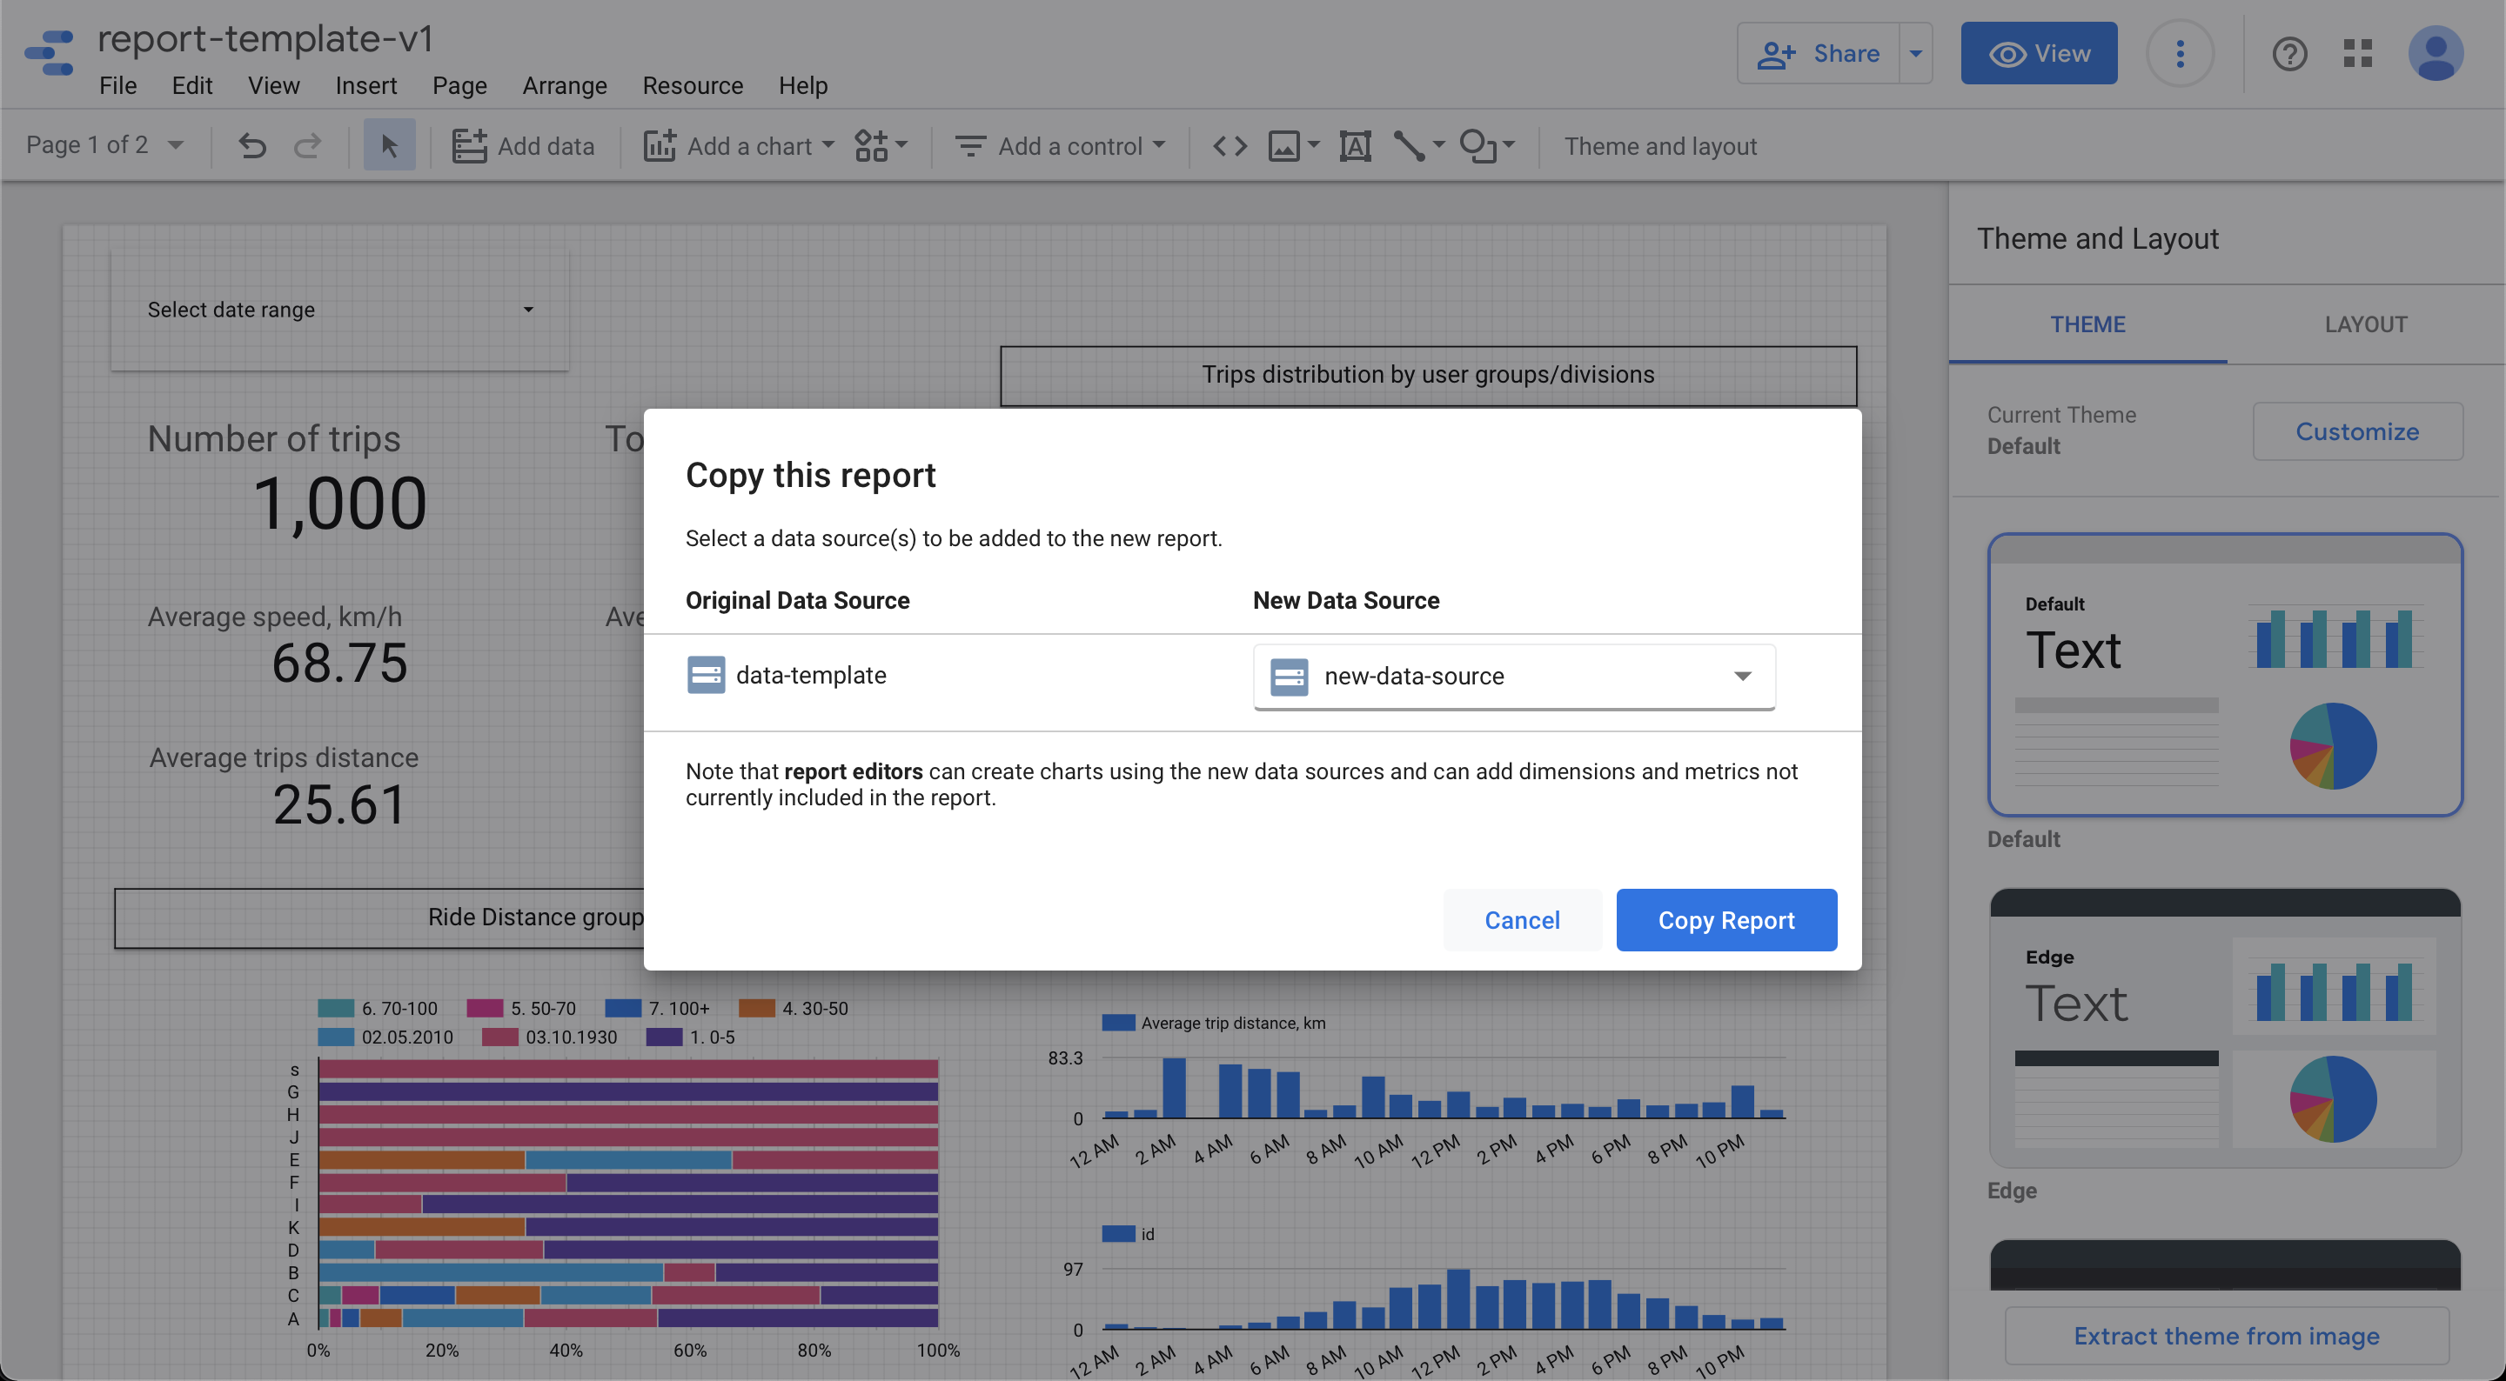The width and height of the screenshot is (2506, 1381).
Task: Expand the Share options dropdown arrow
Action: pos(1915,54)
